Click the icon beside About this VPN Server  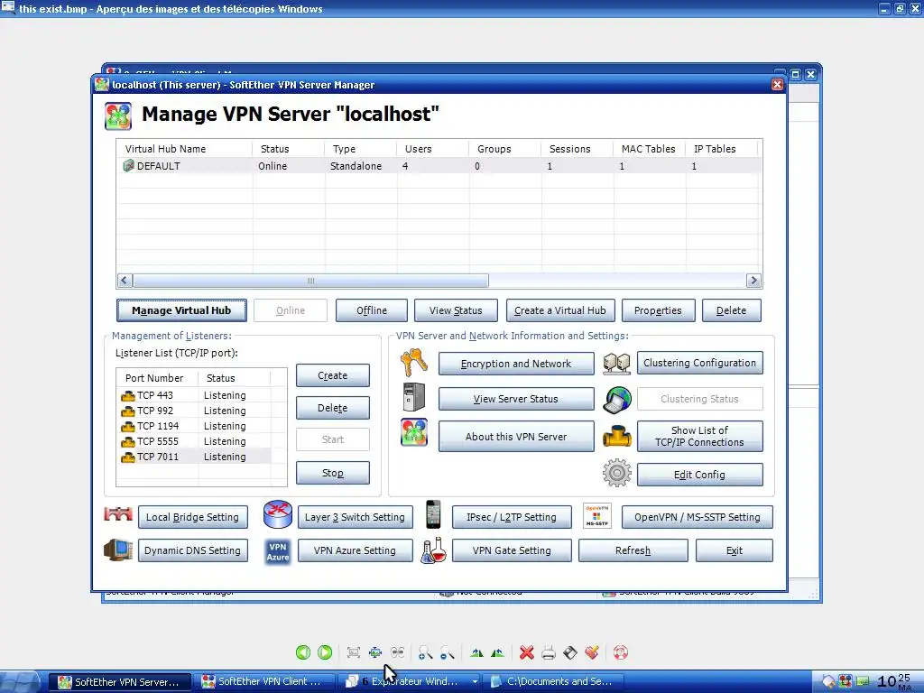coord(413,432)
